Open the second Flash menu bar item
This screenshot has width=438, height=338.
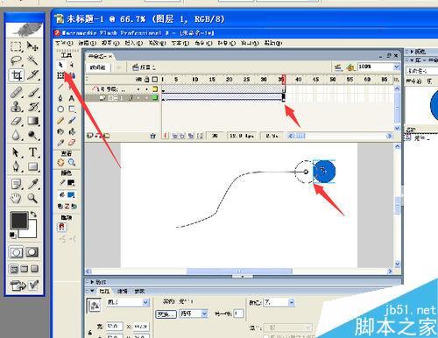(x=88, y=43)
